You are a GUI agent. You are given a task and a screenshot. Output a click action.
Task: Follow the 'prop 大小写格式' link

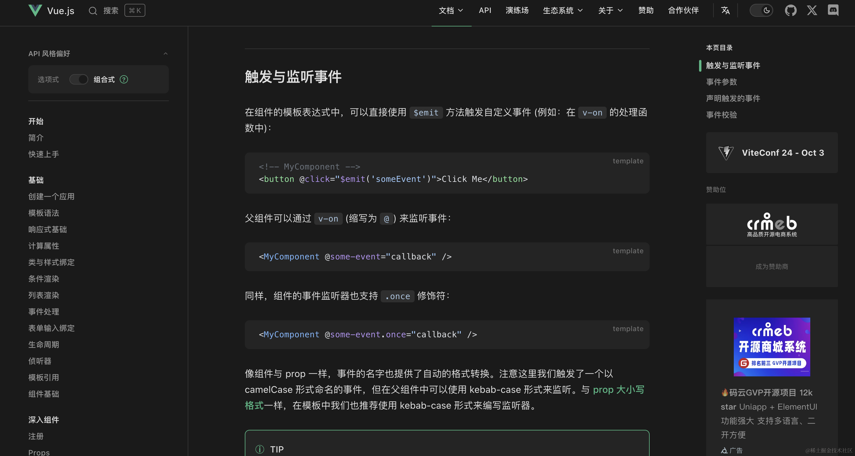[x=618, y=390]
